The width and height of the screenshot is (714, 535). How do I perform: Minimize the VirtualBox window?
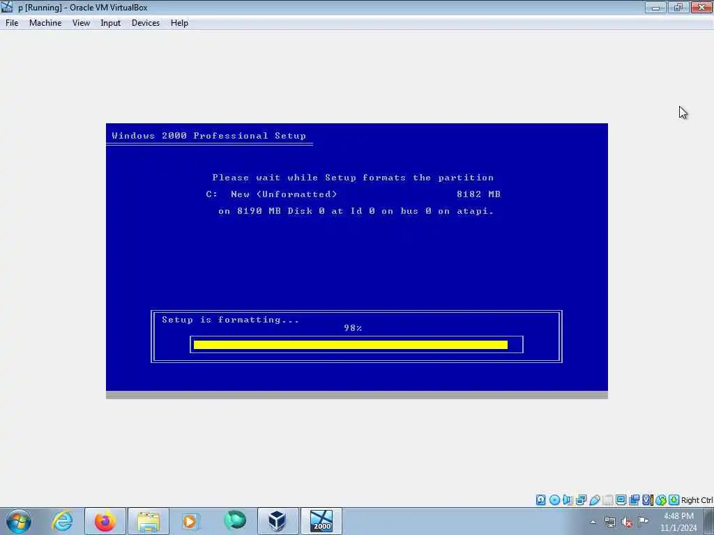coord(655,7)
